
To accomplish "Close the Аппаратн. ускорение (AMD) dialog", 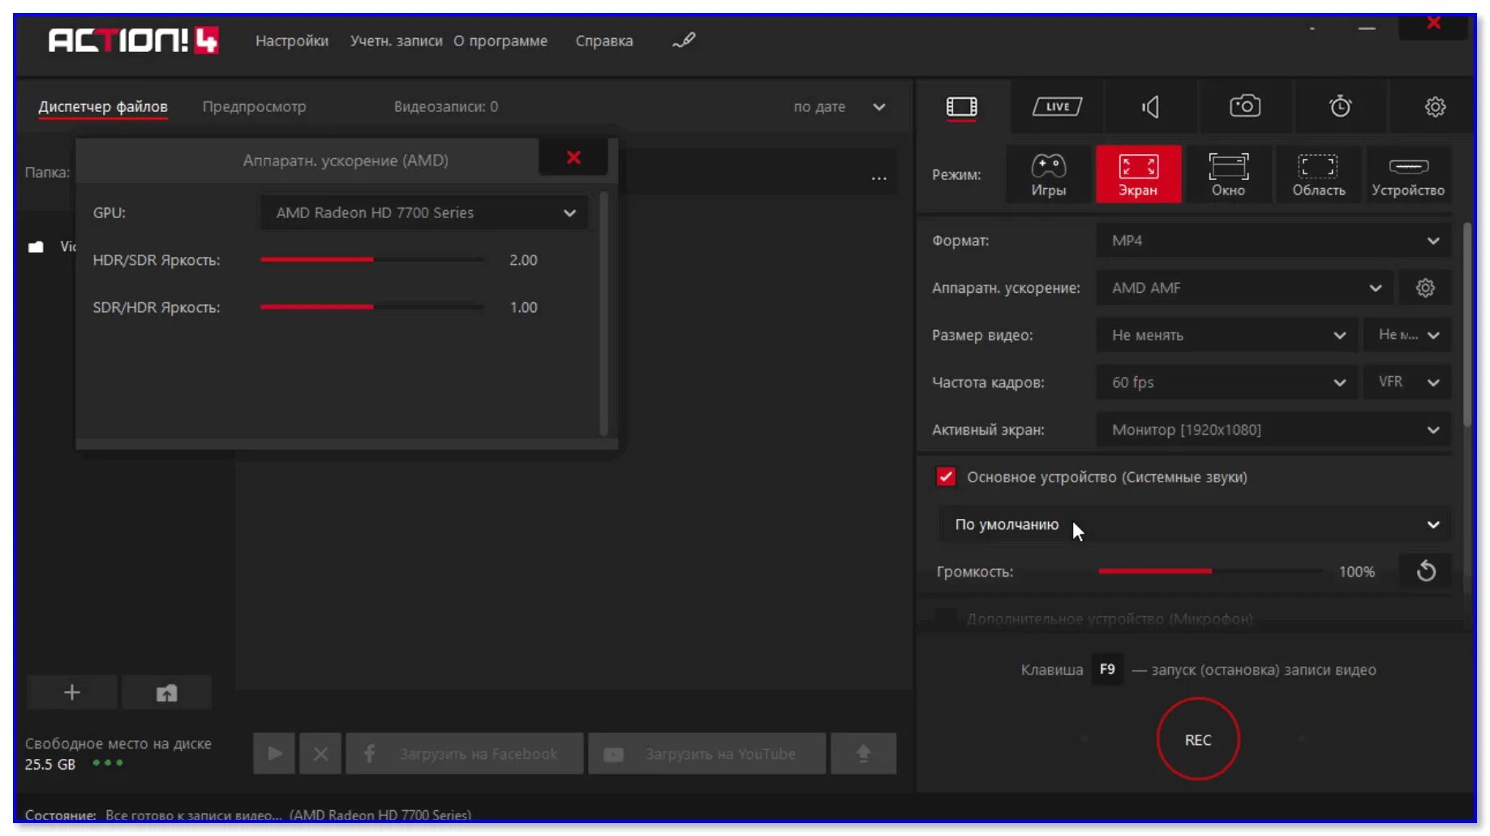I will [x=573, y=157].
